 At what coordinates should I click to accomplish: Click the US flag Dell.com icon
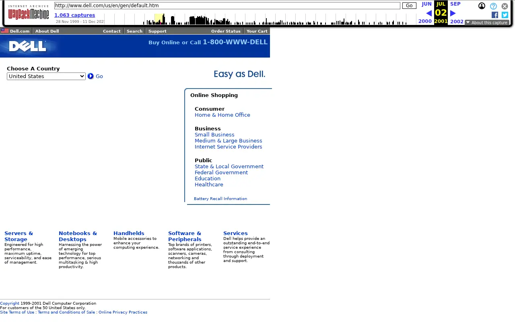click(x=5, y=31)
